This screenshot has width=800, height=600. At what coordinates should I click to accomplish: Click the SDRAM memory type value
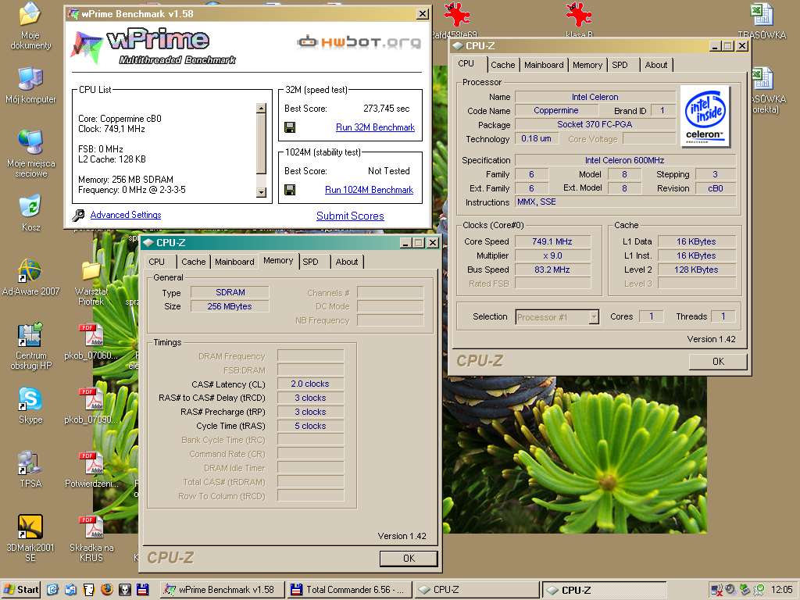(230, 292)
